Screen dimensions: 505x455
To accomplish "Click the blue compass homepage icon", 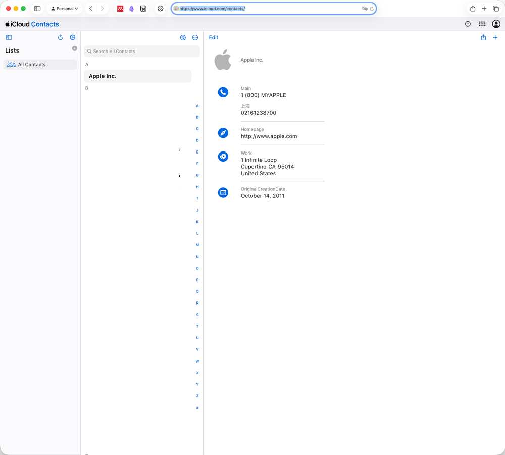I will tap(223, 133).
